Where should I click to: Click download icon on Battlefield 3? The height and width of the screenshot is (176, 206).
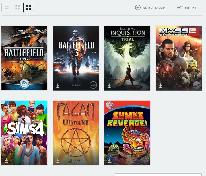click(x=58, y=86)
